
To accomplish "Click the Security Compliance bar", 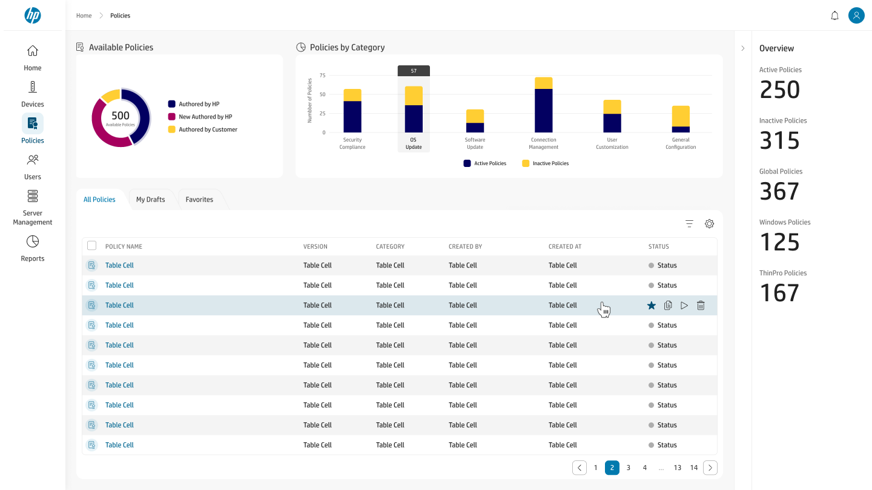I will 352,111.
